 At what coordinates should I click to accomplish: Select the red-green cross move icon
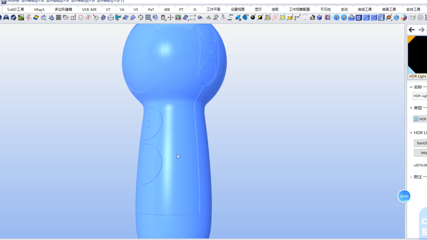point(170,18)
